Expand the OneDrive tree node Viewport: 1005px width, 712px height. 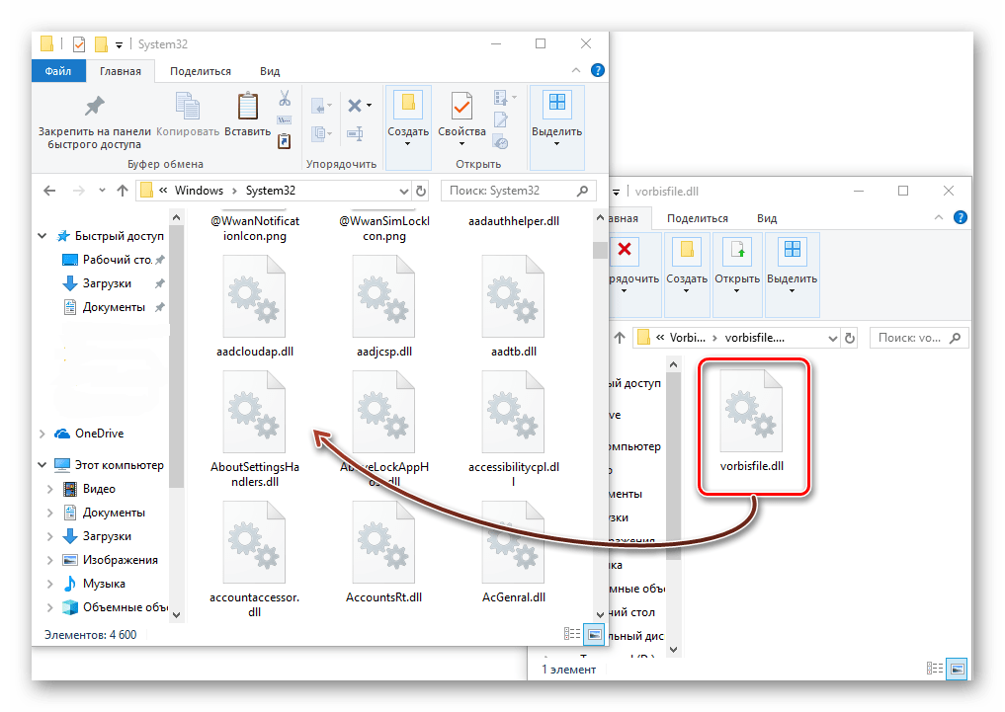(42, 434)
